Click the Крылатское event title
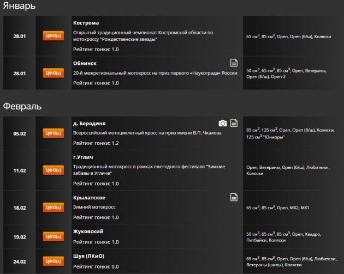Image resolution: width=344 pixels, height=274 pixels. click(x=90, y=197)
